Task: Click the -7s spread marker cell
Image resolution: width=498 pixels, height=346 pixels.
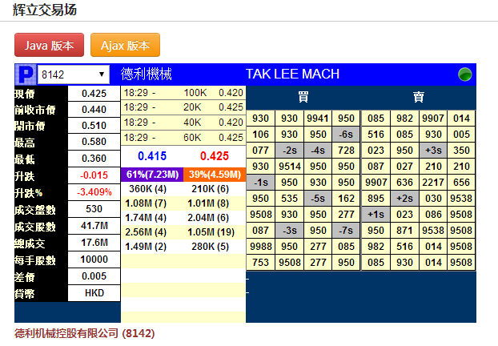Action: 346,231
